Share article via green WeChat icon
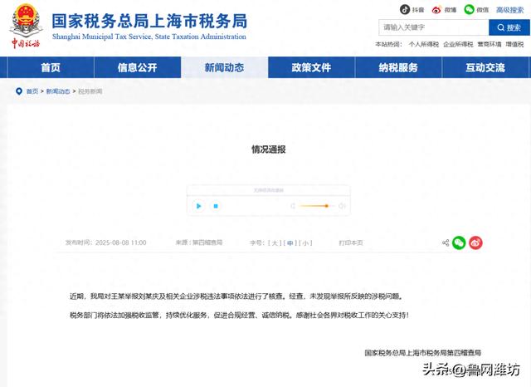 click(x=459, y=243)
